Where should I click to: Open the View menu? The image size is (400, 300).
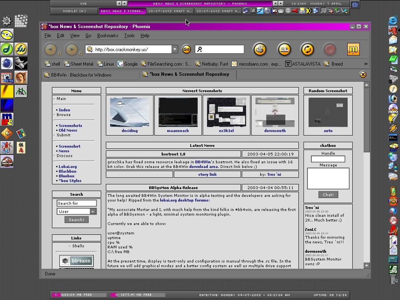[75, 36]
